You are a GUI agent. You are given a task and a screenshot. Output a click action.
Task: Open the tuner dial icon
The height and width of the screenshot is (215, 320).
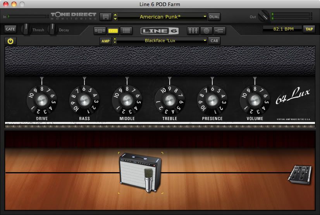point(206,31)
